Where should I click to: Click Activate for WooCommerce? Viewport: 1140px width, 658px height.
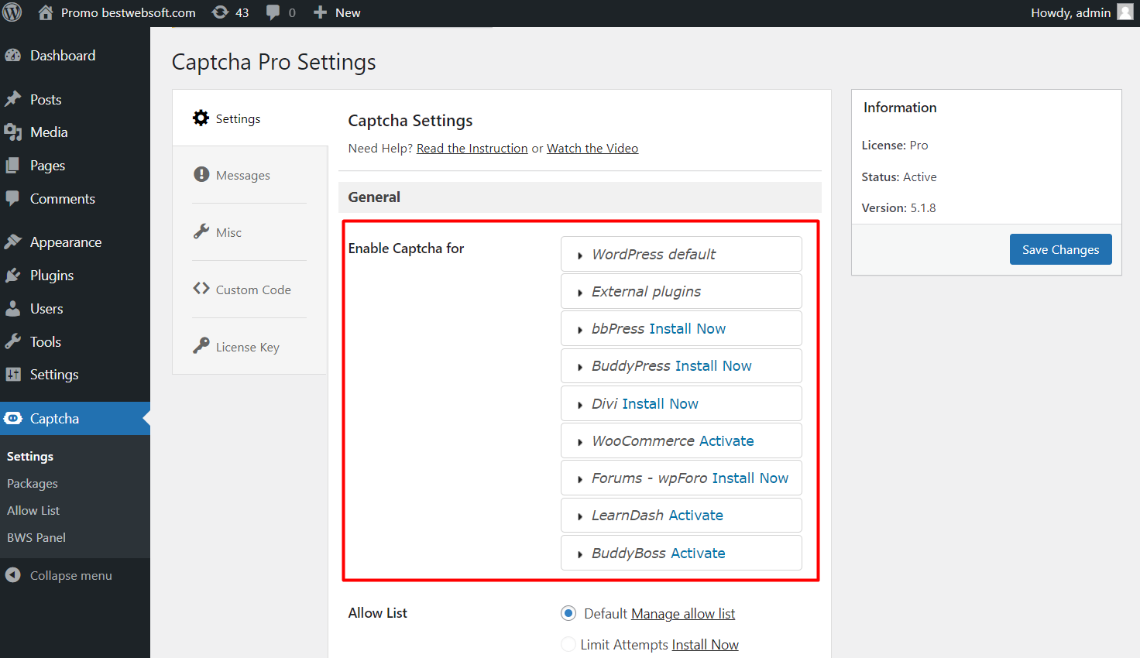tap(726, 440)
